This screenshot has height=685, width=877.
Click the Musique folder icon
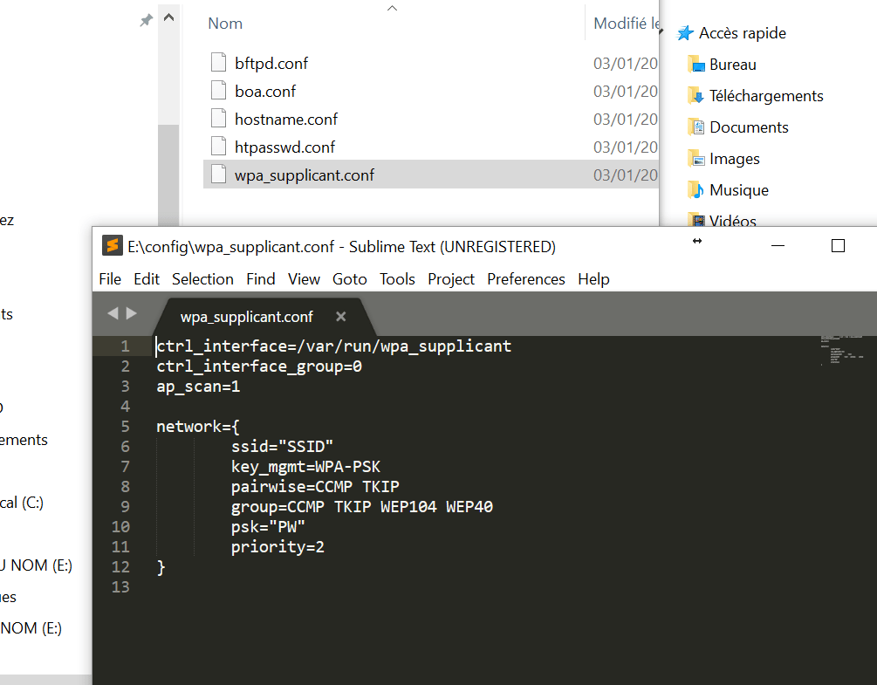(x=695, y=190)
